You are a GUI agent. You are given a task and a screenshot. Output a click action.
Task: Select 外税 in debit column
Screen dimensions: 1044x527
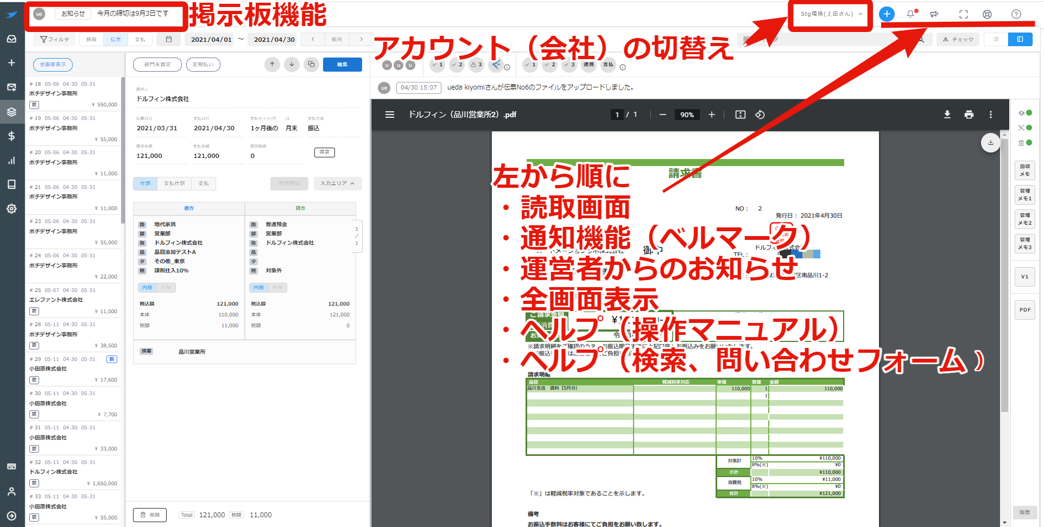(x=166, y=288)
